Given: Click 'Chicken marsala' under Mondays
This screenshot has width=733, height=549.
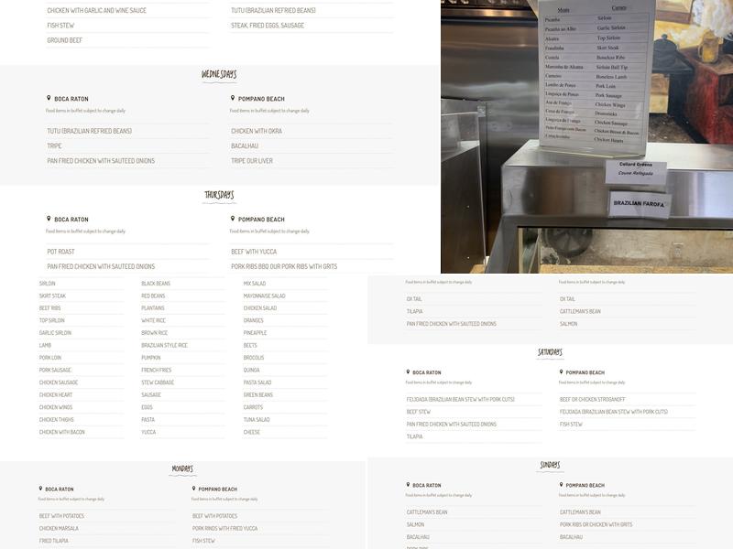Looking at the screenshot, I should point(59,528).
